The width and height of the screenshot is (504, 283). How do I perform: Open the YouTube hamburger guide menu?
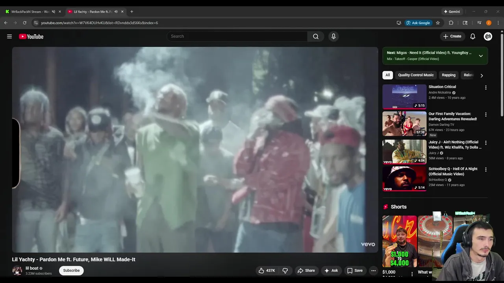tap(9, 37)
